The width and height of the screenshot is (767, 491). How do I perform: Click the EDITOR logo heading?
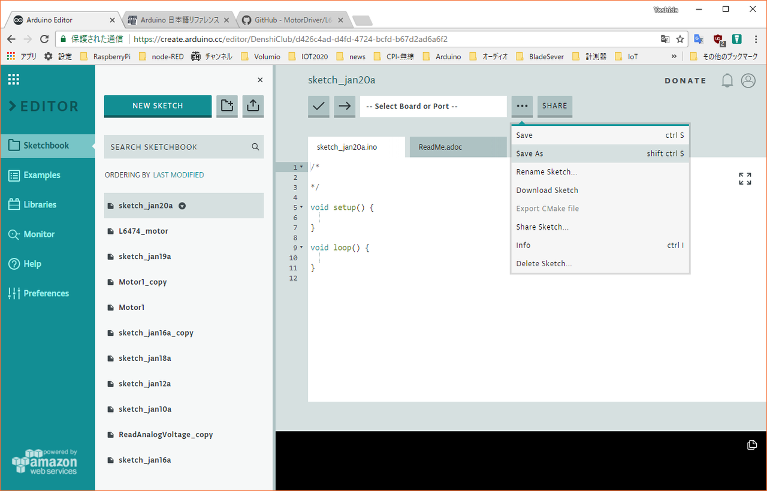coord(44,106)
